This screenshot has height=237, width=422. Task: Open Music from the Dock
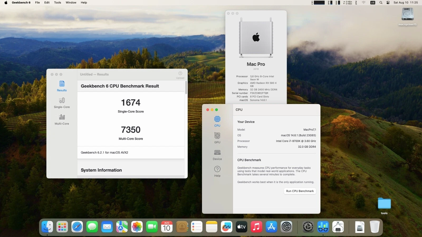point(256,227)
